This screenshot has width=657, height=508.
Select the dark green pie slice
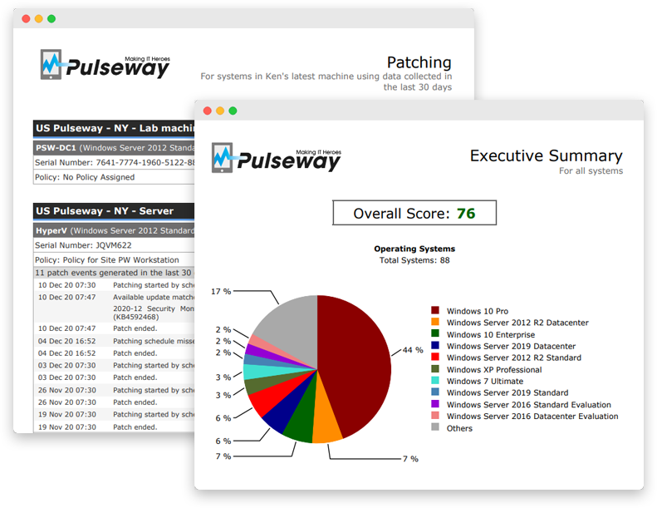pyautogui.click(x=302, y=417)
